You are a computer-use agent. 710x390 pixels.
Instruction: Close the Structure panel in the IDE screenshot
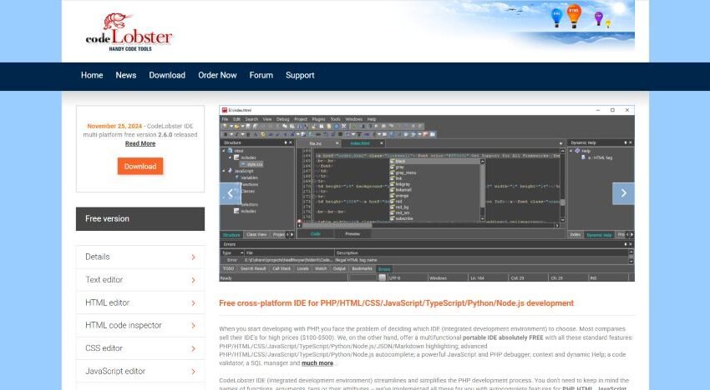point(291,142)
